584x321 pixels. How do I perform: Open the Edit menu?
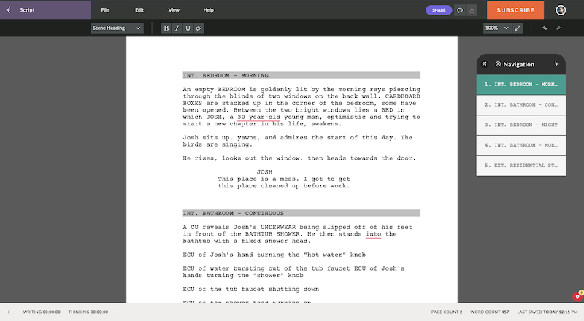coord(139,10)
